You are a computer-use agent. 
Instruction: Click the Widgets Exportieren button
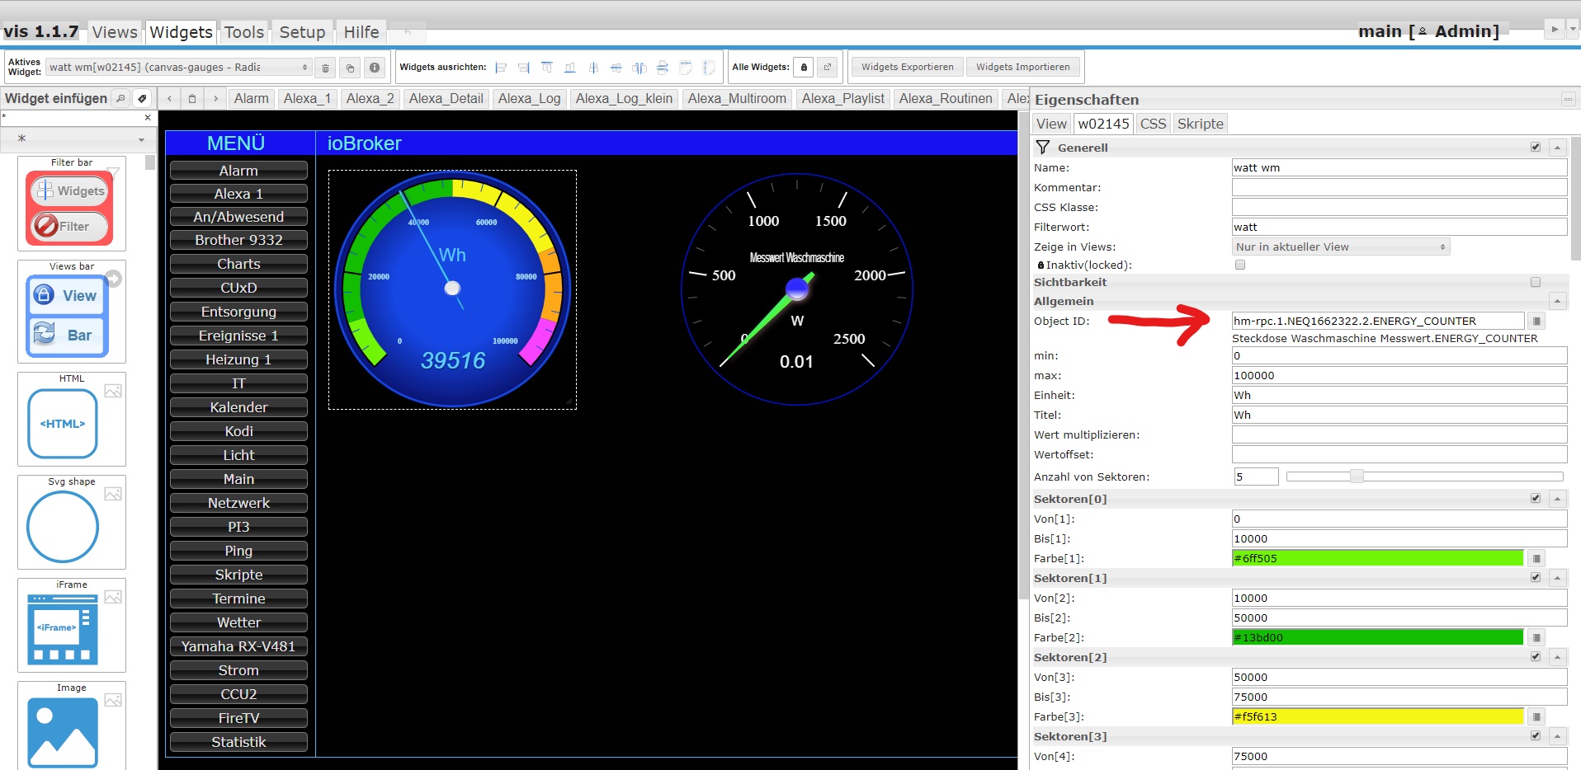[x=907, y=68]
